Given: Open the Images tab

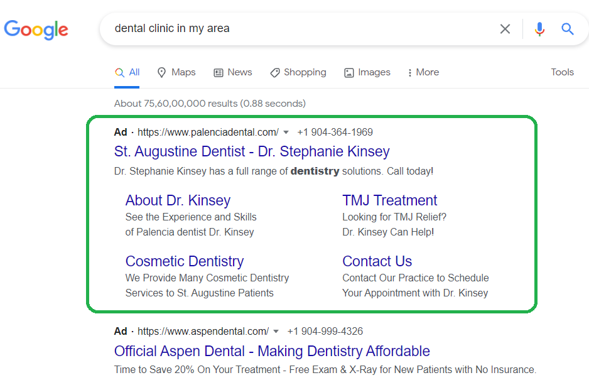Looking at the screenshot, I should pos(367,72).
